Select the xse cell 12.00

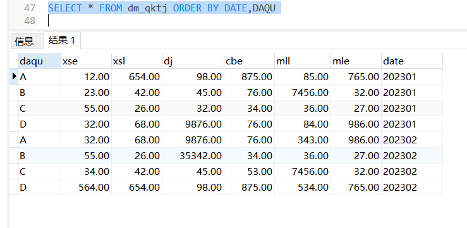(x=86, y=77)
